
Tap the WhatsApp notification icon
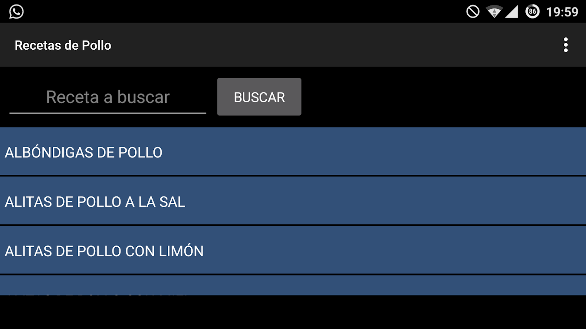click(x=16, y=12)
